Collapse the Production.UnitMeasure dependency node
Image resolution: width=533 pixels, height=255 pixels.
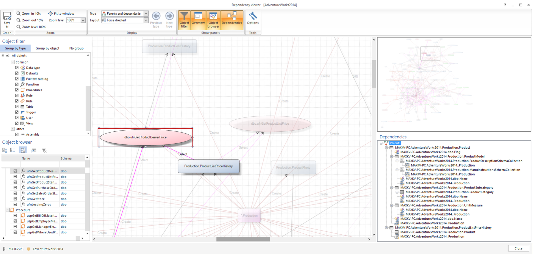[392, 205]
